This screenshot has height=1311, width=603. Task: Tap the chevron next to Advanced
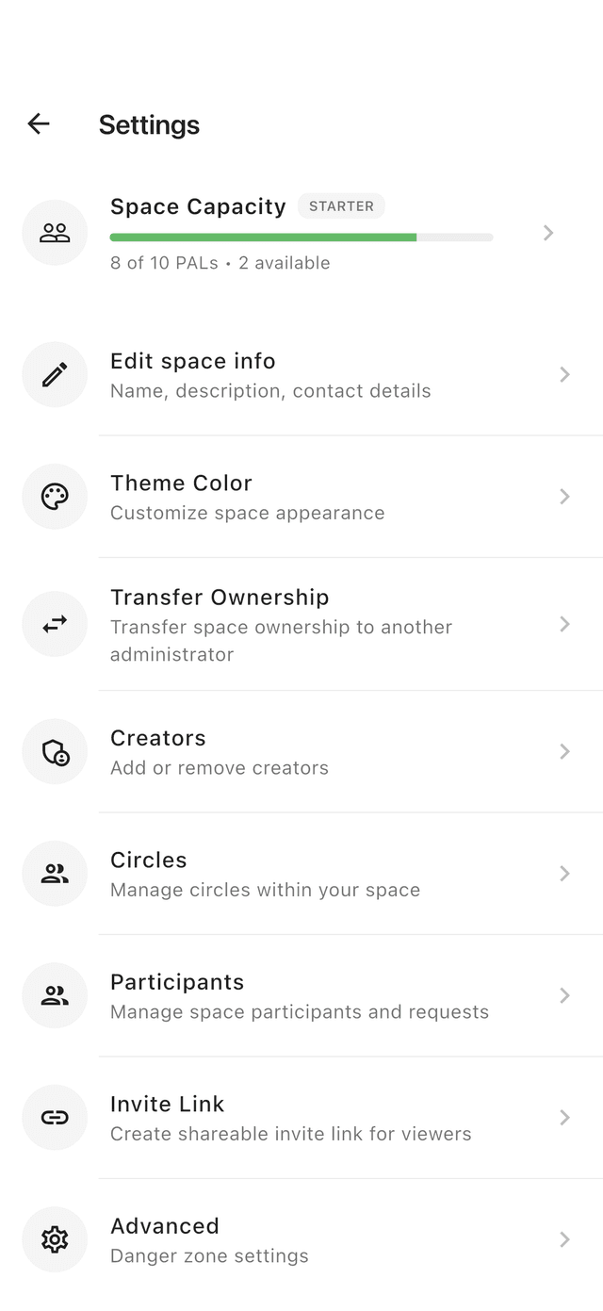point(564,1239)
